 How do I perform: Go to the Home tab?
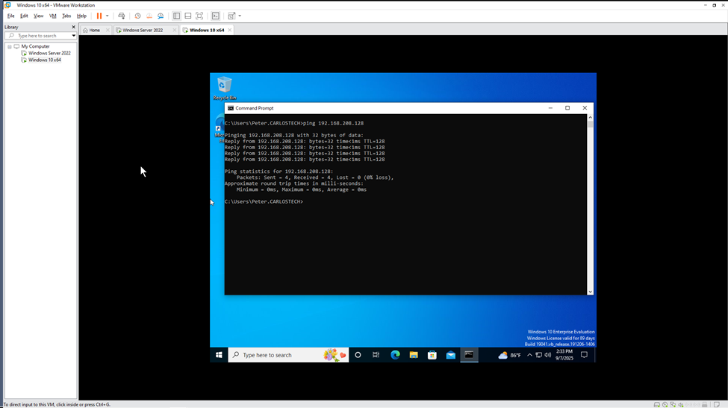coord(94,30)
